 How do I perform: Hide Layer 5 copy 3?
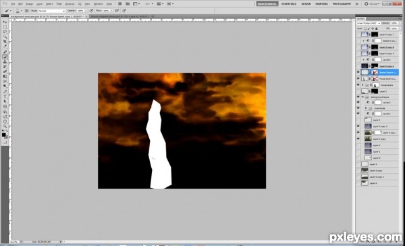click(x=358, y=126)
